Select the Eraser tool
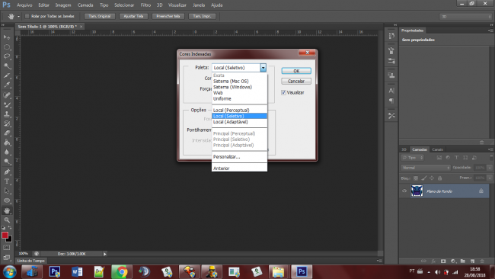The width and height of the screenshot is (495, 279). coord(7,133)
